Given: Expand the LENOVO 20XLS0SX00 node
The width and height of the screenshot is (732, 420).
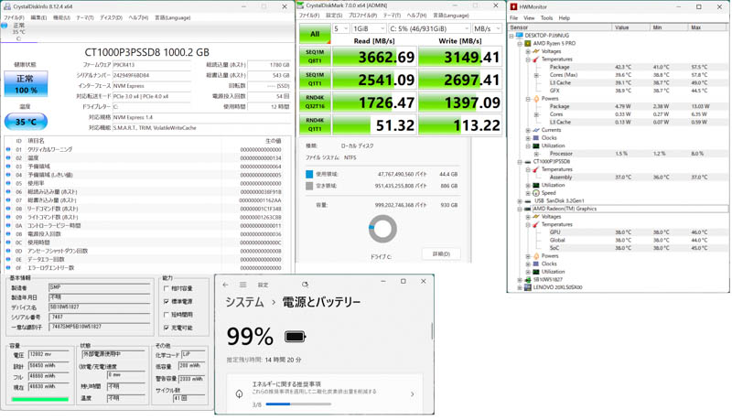Looking at the screenshot, I should coord(520,287).
